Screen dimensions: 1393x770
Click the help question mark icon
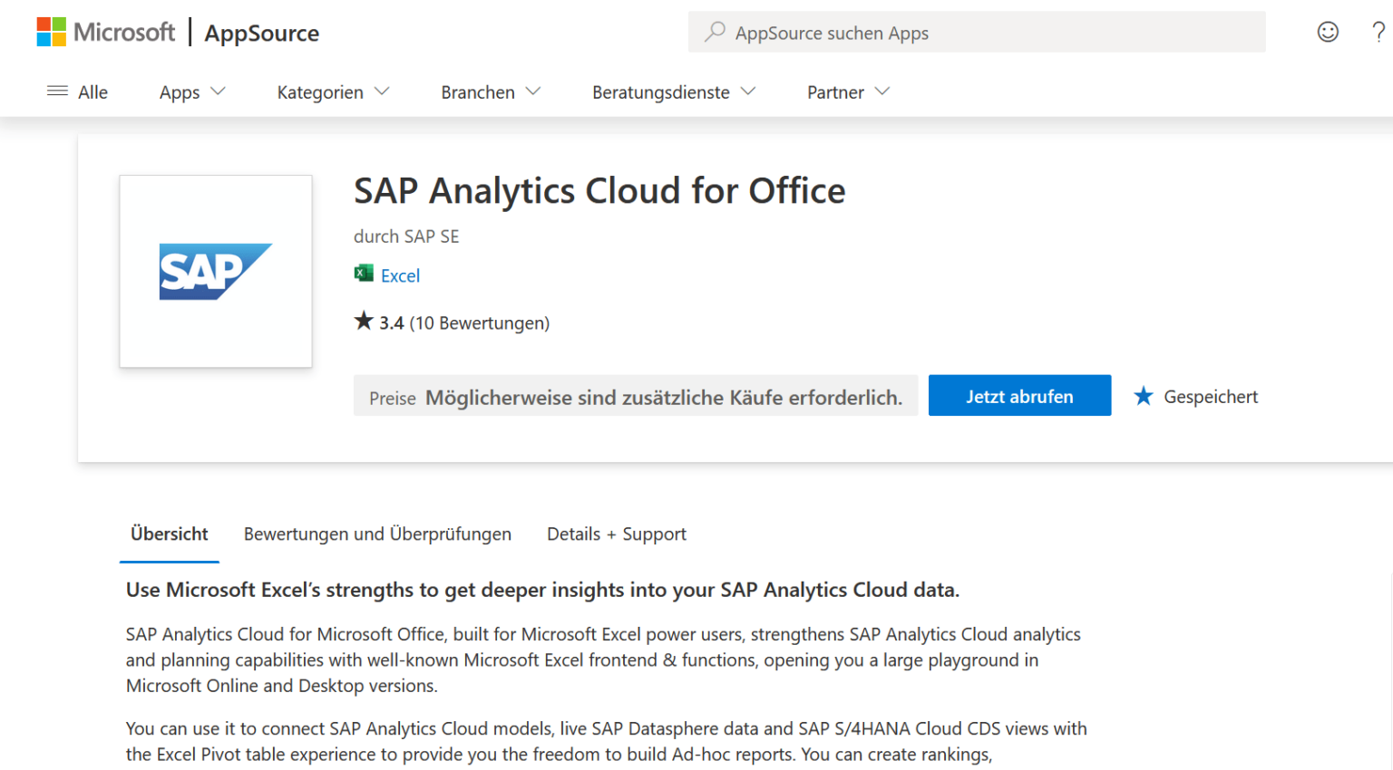tap(1378, 32)
